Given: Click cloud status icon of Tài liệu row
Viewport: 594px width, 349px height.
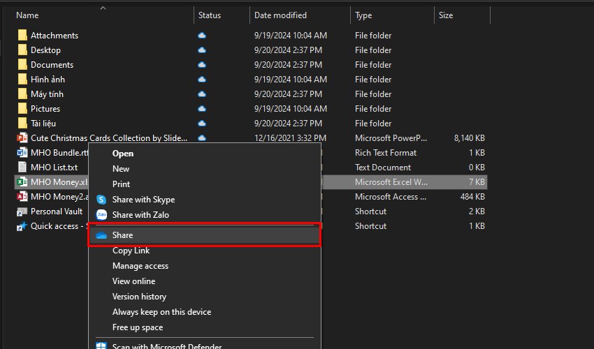Looking at the screenshot, I should pos(202,124).
